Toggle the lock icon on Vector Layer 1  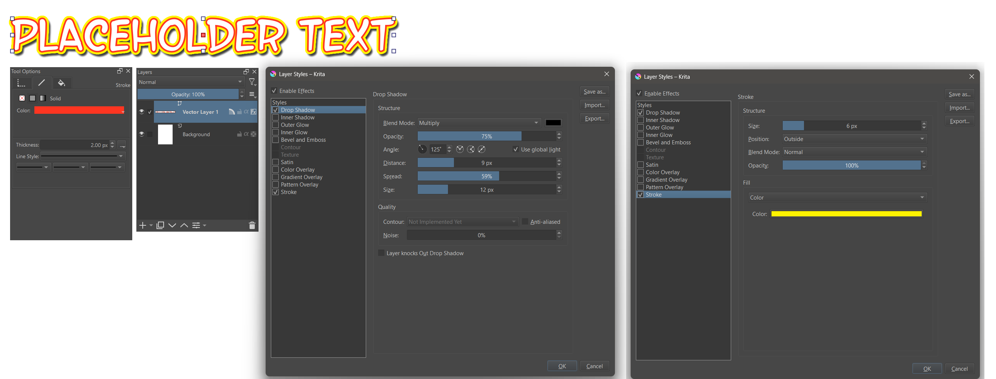[239, 112]
